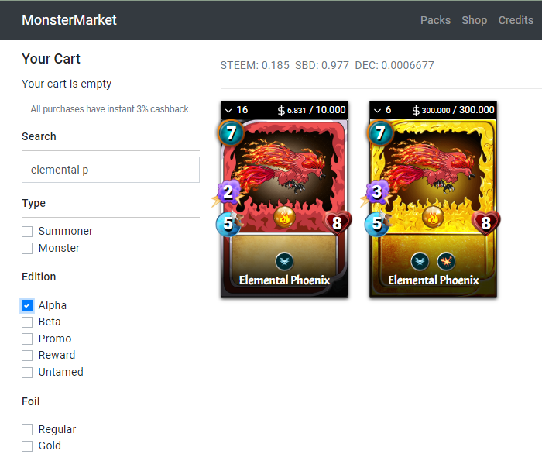Uncheck the Alpha edition checkbox
Viewport: 542px width, 461px height.
pos(27,305)
